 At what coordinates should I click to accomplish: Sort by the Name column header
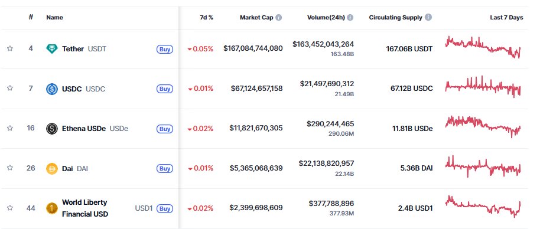tap(55, 18)
